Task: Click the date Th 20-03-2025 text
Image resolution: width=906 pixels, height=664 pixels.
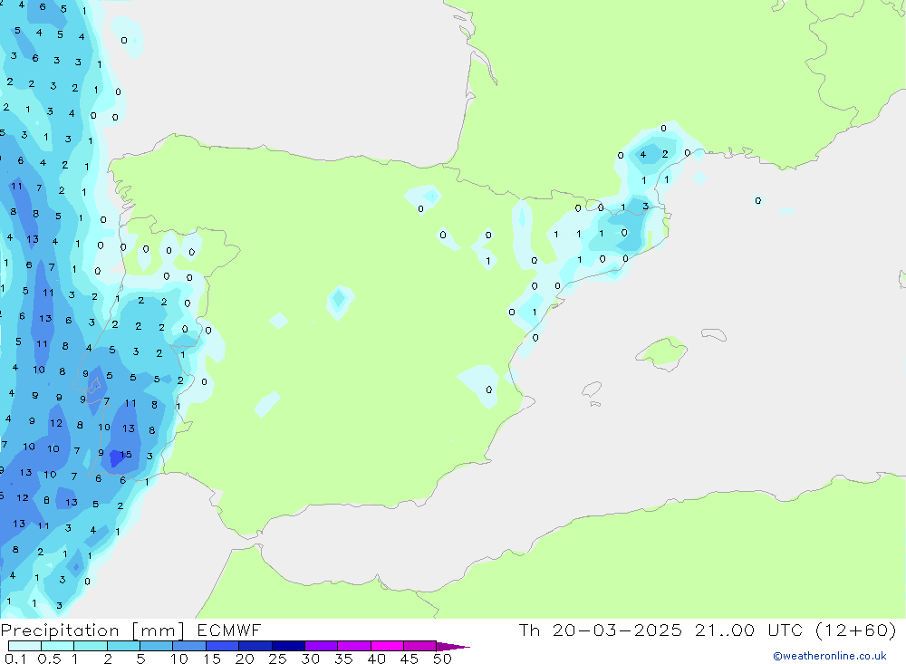Action: click(x=601, y=630)
